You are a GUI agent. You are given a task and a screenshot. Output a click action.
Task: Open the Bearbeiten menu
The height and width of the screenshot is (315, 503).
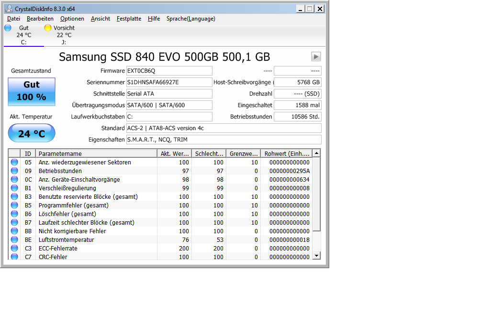(x=40, y=19)
